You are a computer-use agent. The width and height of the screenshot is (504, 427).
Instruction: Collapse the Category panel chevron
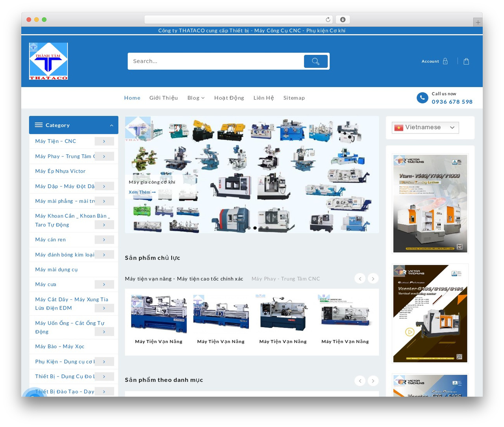pyautogui.click(x=111, y=125)
